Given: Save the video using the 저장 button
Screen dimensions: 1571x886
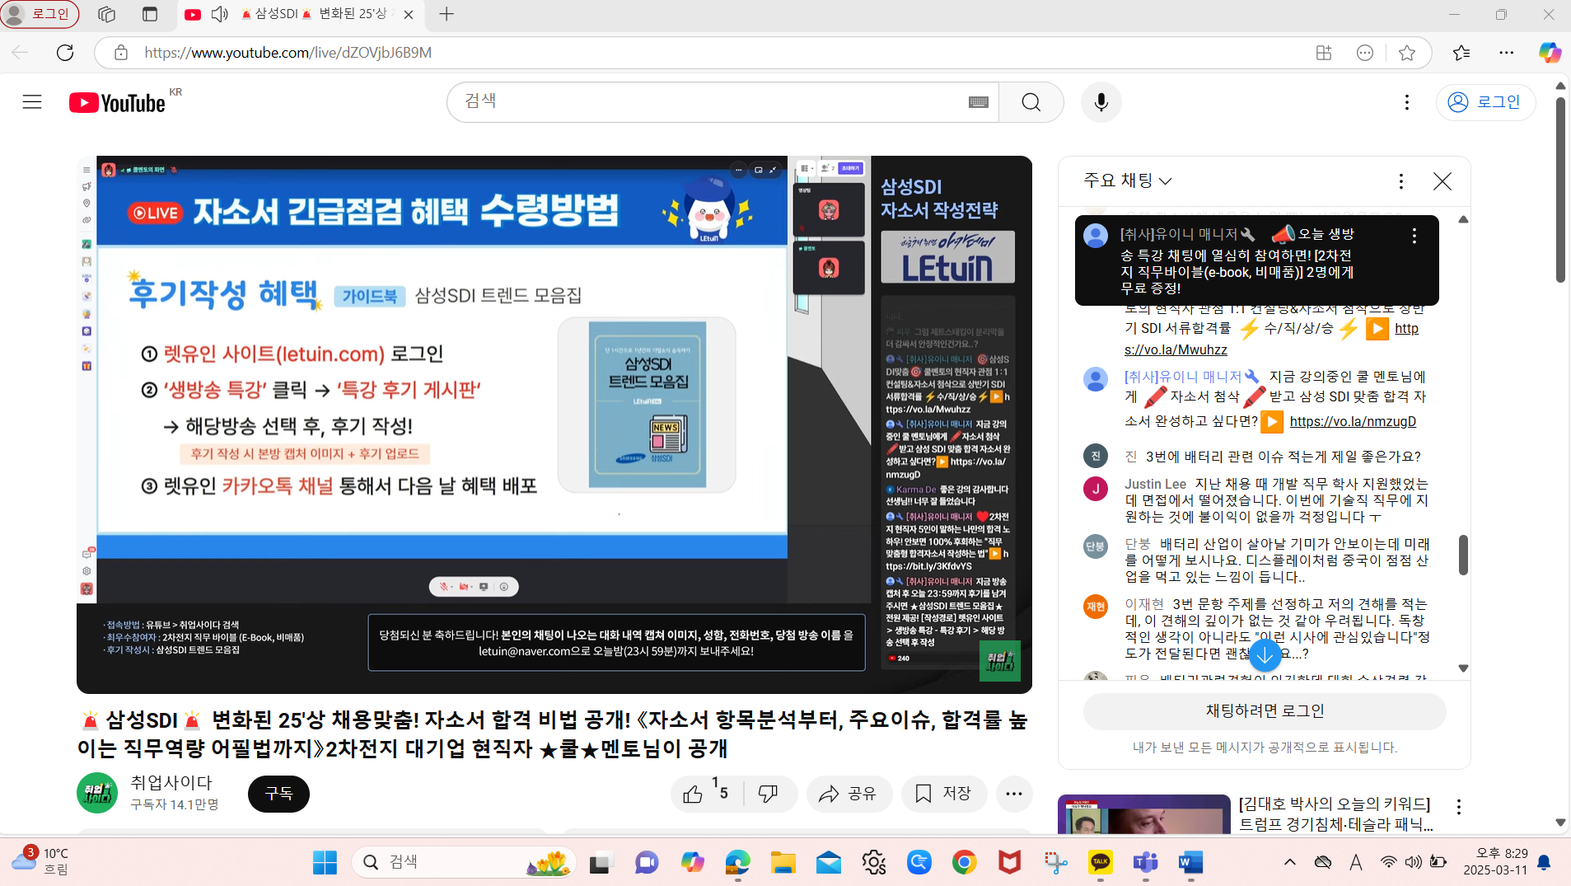Looking at the screenshot, I should point(944,794).
